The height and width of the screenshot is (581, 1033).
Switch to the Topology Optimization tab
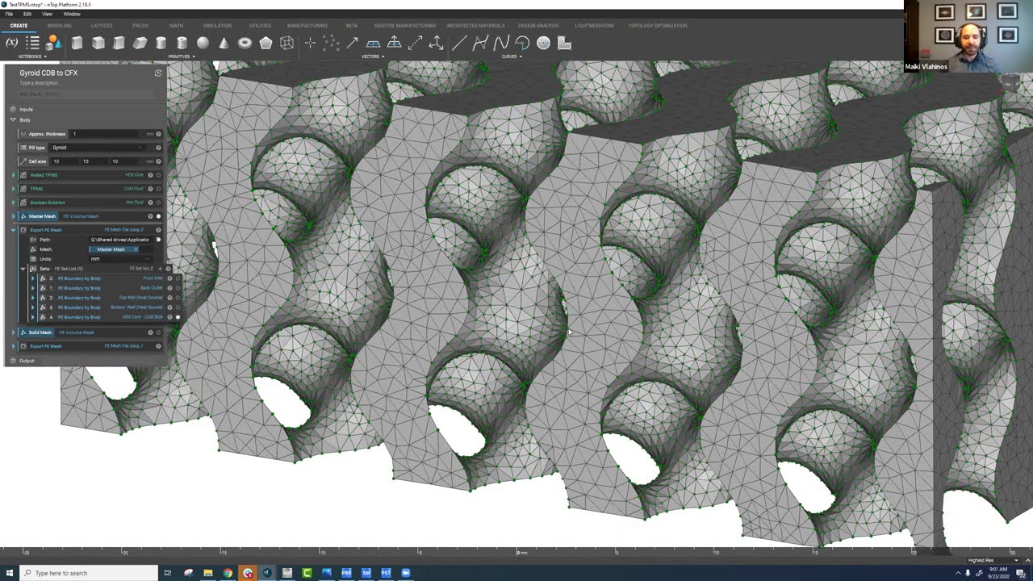click(658, 25)
